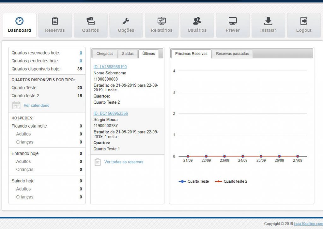
Task: Open reservation ID BQ1568952356
Action: click(111, 113)
